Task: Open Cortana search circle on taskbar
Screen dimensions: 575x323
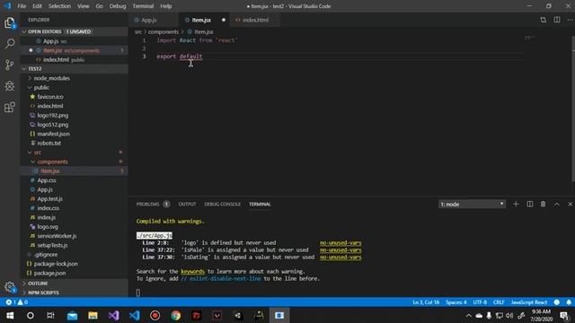Action: pos(31,315)
